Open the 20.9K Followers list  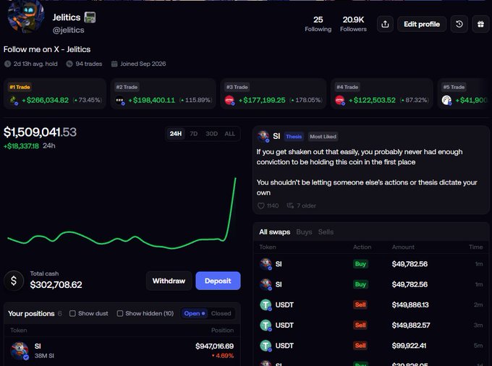tap(353, 24)
